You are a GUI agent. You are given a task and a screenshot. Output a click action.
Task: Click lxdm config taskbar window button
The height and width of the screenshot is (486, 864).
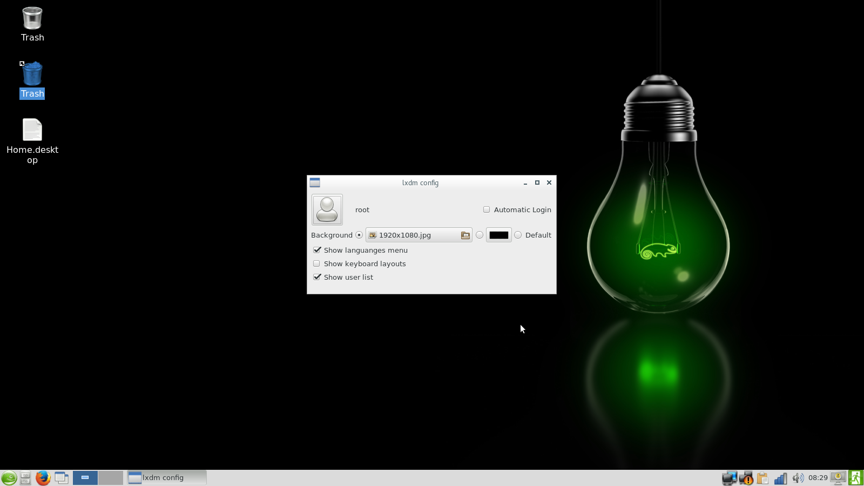pyautogui.click(x=167, y=478)
